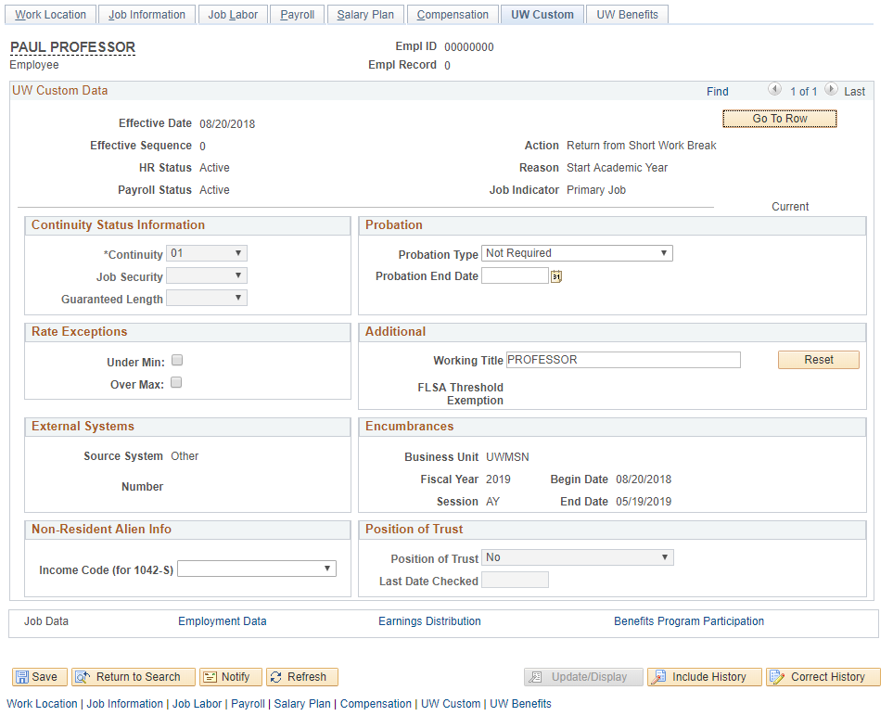Click the Last Date Checked field

(x=515, y=580)
